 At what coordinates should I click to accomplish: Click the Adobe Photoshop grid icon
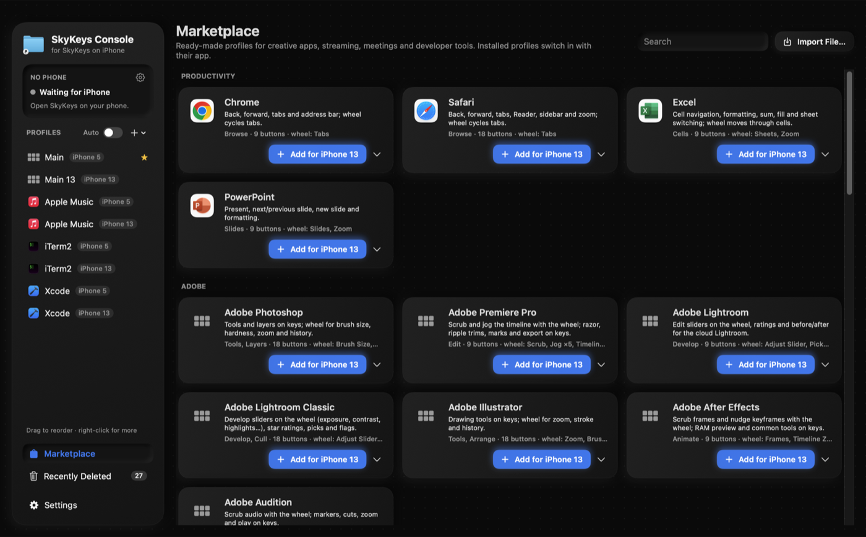click(x=202, y=321)
